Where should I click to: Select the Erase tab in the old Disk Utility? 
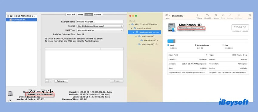80,15
